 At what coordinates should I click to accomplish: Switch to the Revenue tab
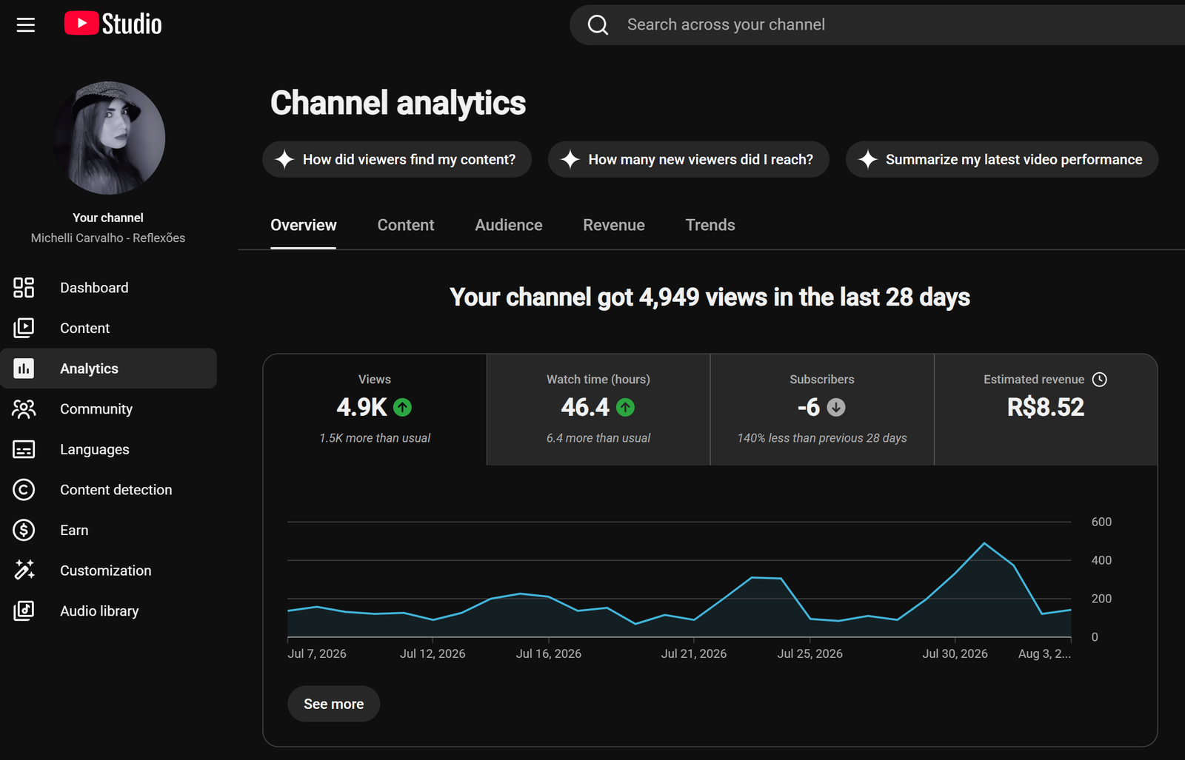click(614, 225)
